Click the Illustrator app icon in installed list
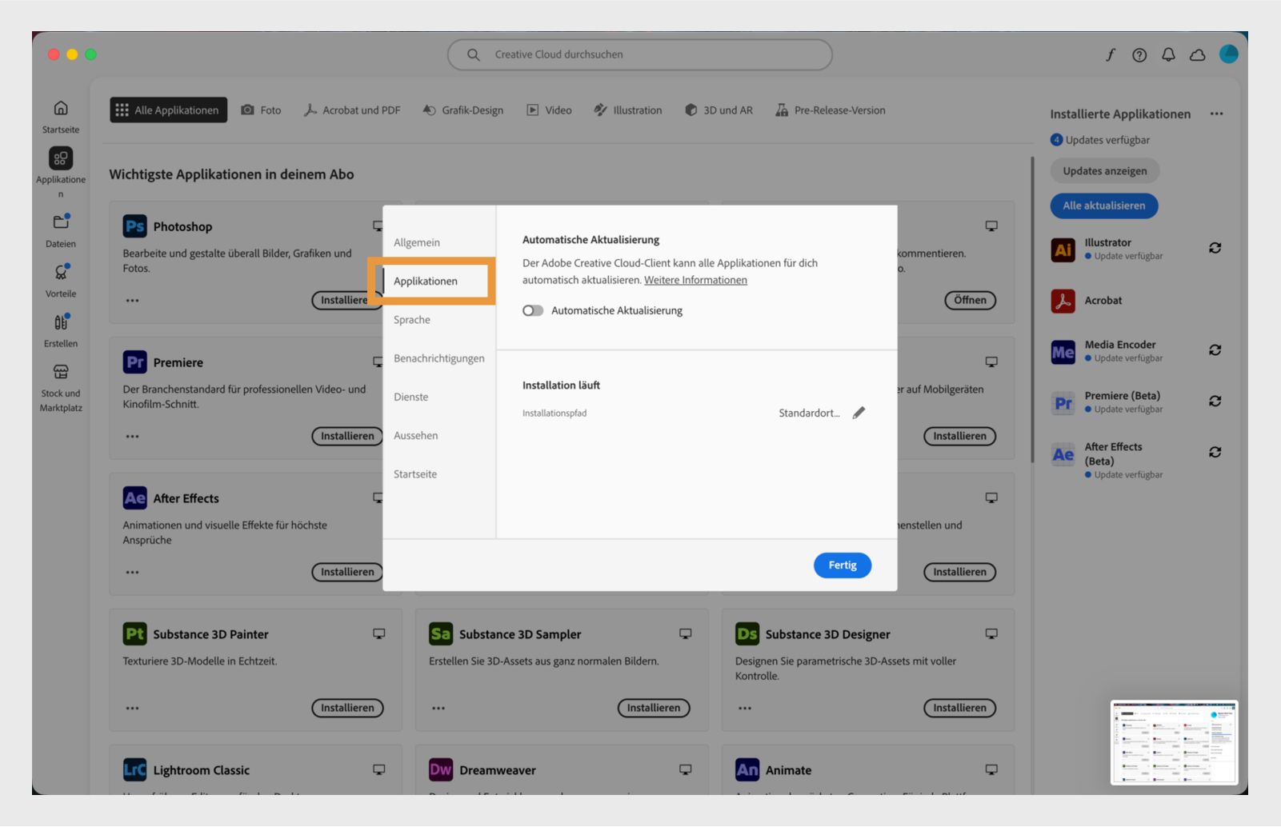 [1063, 250]
